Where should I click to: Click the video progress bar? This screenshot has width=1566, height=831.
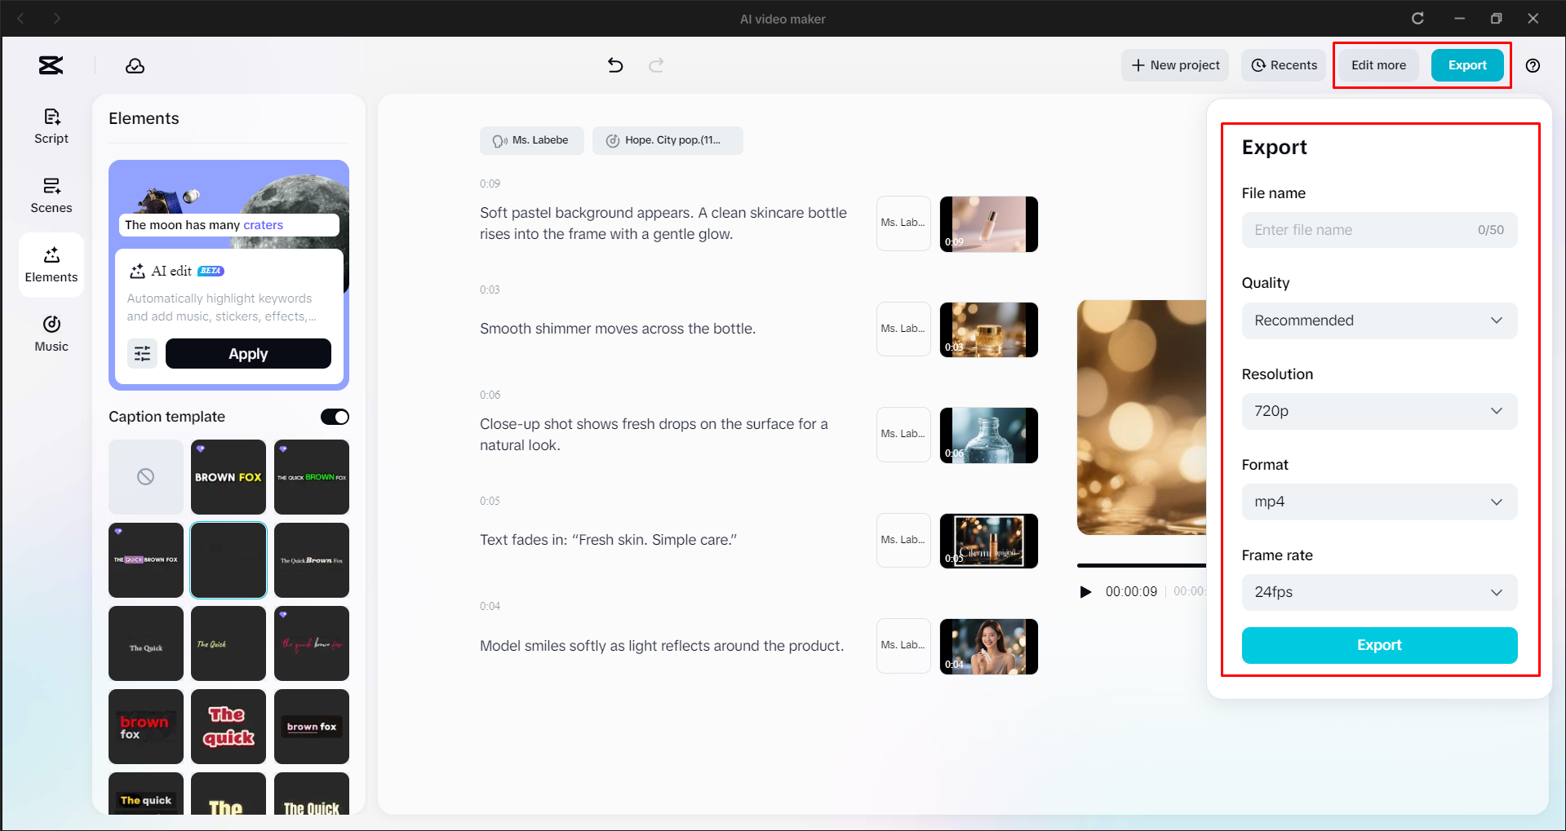pos(1142,564)
